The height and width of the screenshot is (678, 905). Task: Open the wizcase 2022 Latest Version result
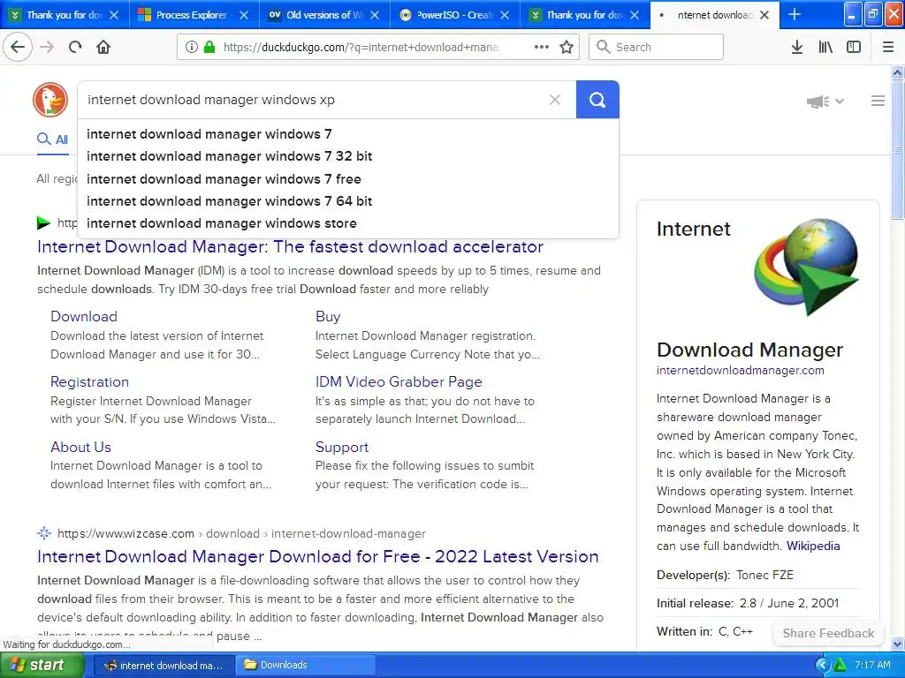(x=318, y=556)
